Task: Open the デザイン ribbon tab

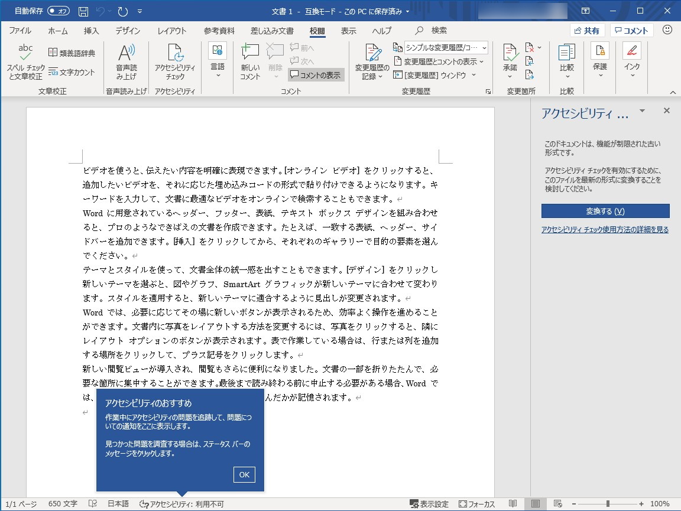Action: [127, 30]
